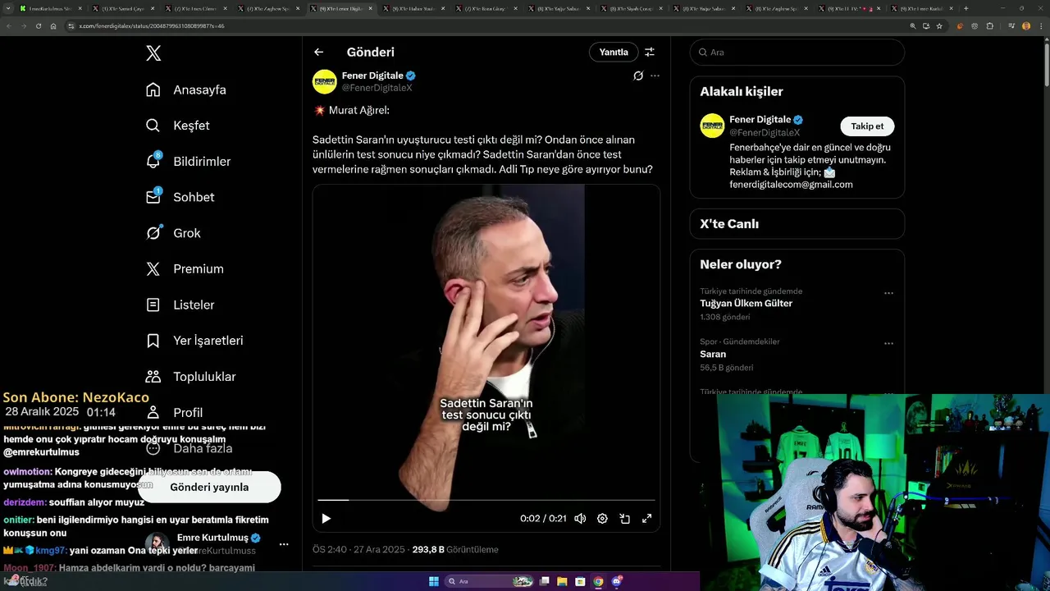Click the back arrow next to Gönderi
Screen dimensions: 1050x591
pyautogui.click(x=319, y=52)
